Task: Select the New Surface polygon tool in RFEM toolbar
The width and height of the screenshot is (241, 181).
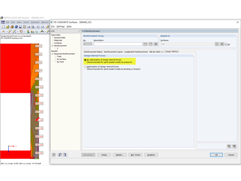Action: [x=21, y=31]
